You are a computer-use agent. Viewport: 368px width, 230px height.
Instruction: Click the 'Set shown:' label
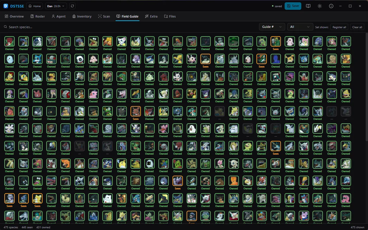pos(322,27)
